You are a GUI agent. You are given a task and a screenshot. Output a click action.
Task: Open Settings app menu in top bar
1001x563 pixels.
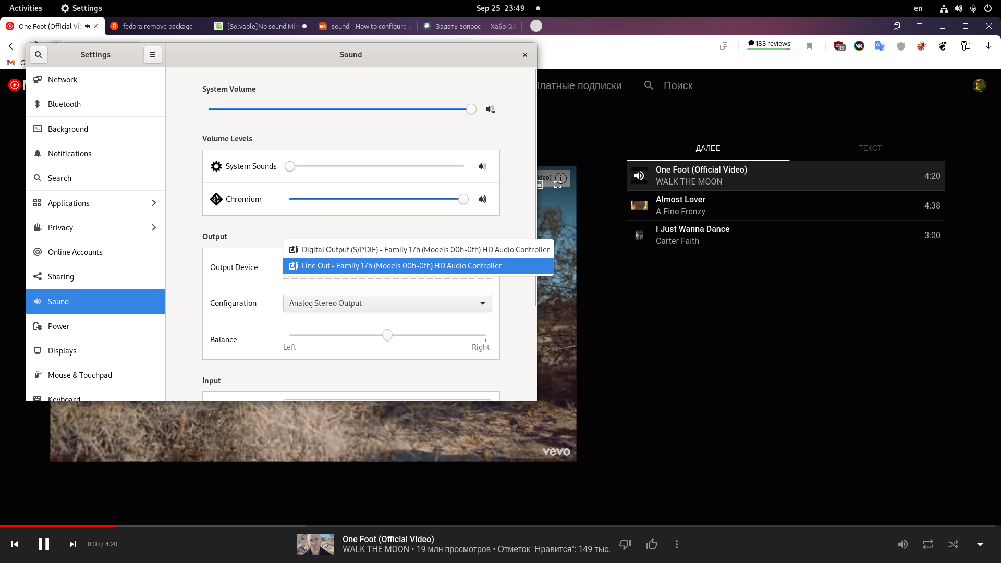[x=81, y=8]
